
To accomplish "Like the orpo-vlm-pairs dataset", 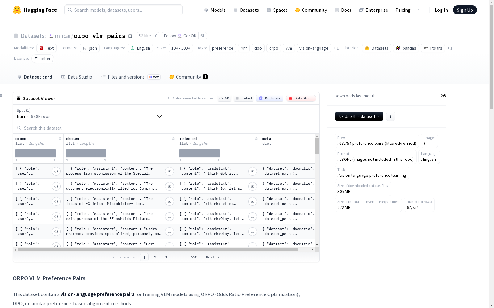I will (145, 36).
